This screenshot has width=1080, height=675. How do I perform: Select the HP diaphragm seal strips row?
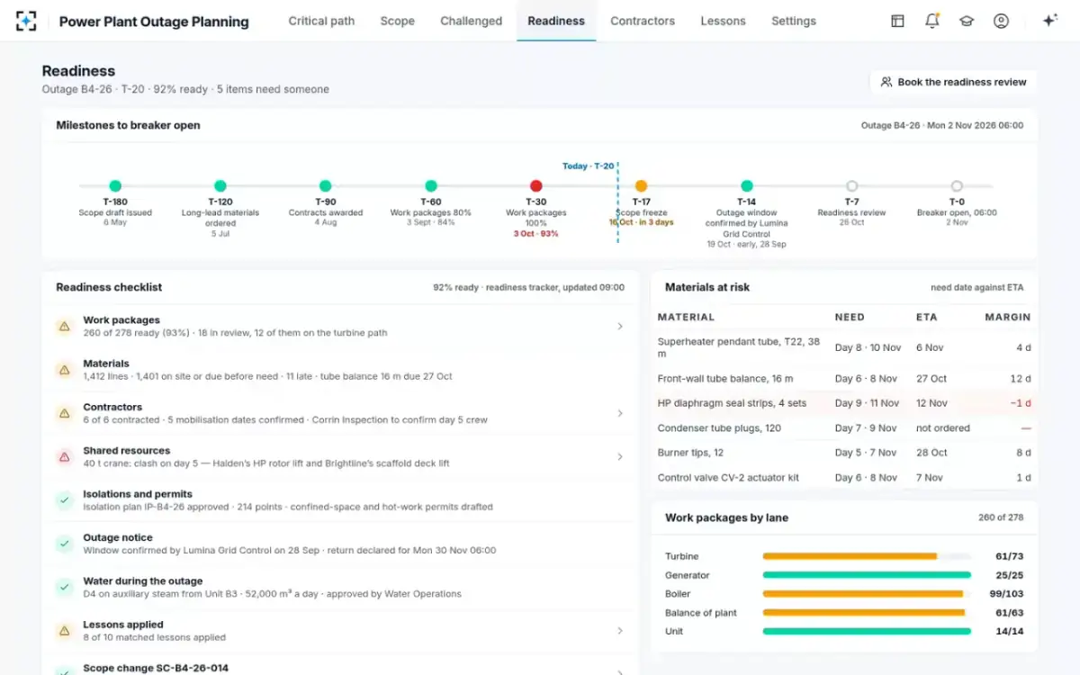pos(844,403)
